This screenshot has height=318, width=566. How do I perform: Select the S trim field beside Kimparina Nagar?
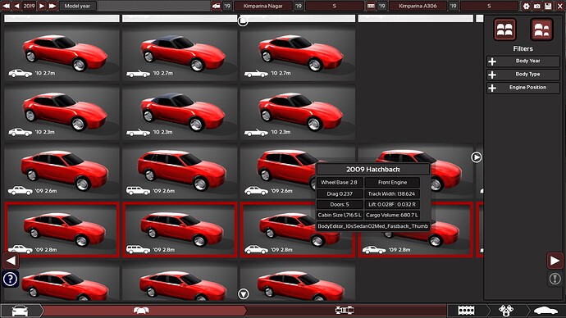[334, 6]
